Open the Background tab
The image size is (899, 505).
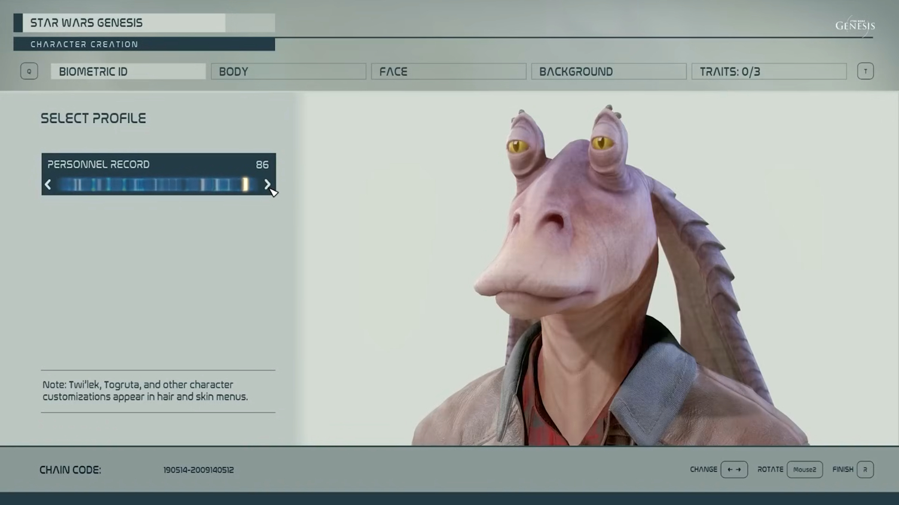pos(608,72)
